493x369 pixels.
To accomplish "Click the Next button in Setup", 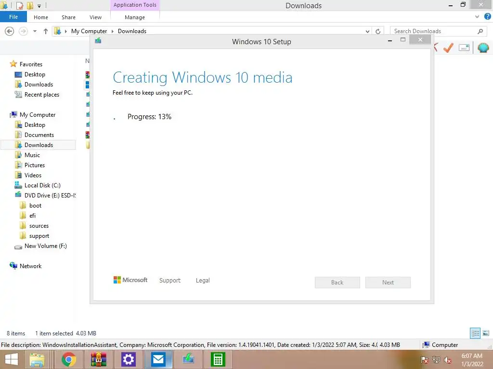I will point(388,283).
